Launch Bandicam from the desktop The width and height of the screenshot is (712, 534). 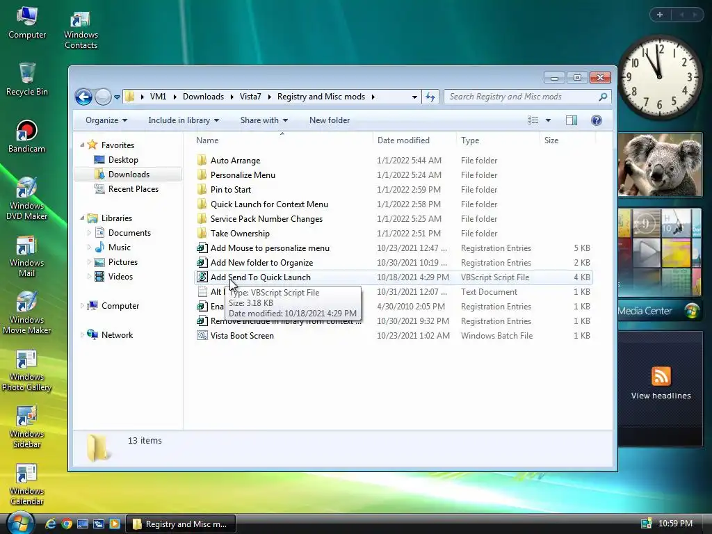(26, 136)
